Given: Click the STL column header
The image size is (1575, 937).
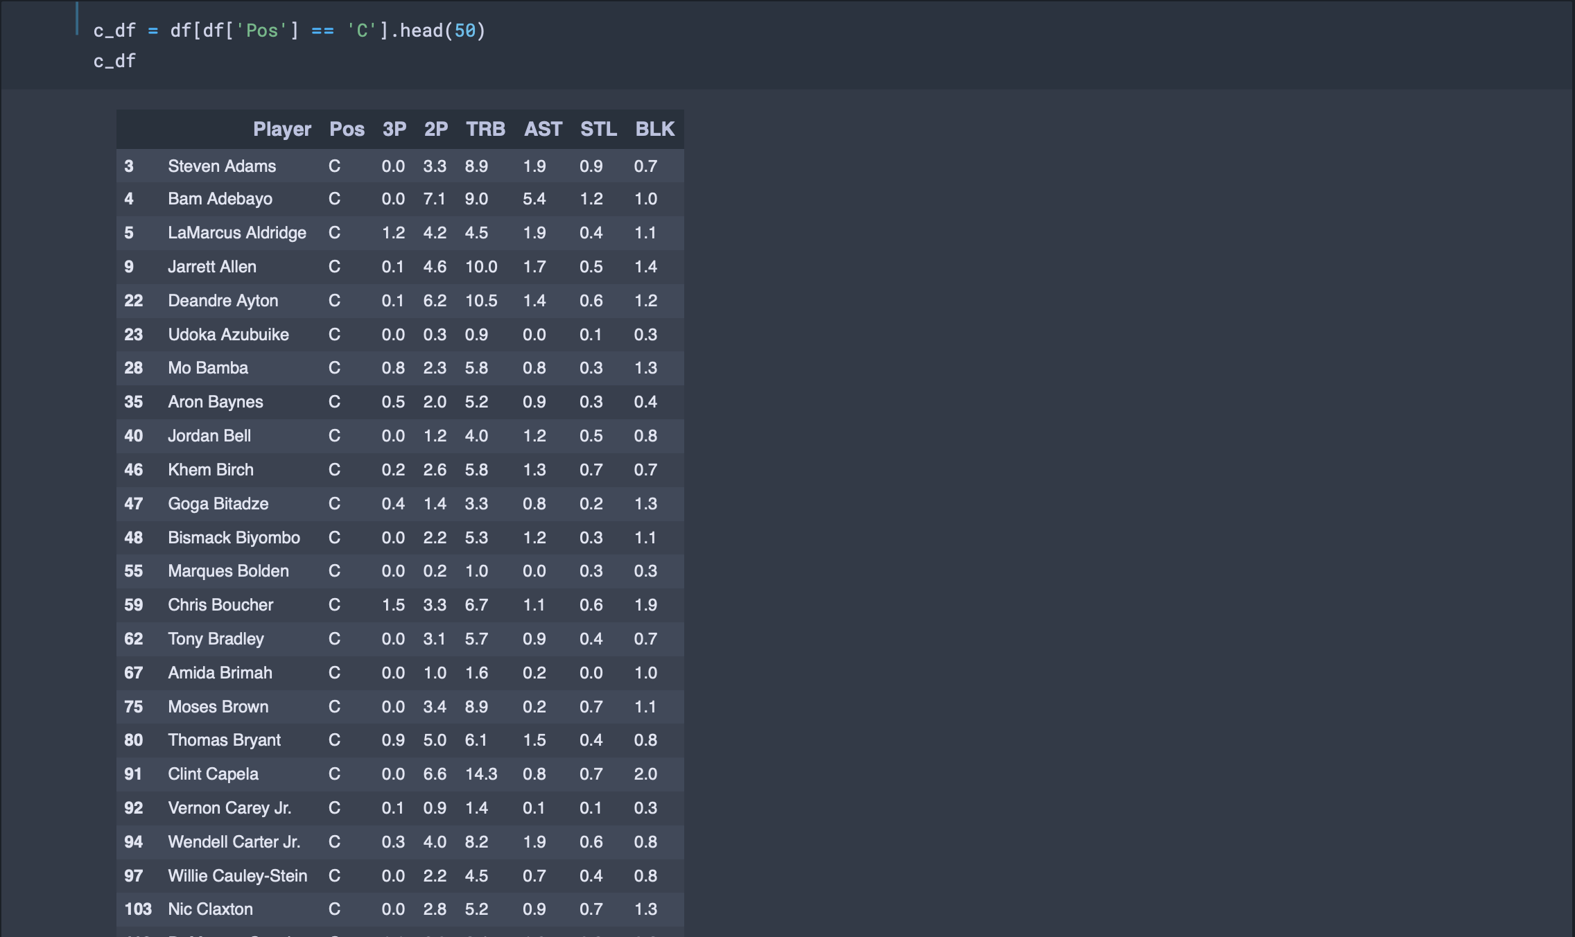Looking at the screenshot, I should [598, 129].
